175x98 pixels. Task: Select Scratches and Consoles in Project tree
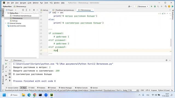[17, 26]
